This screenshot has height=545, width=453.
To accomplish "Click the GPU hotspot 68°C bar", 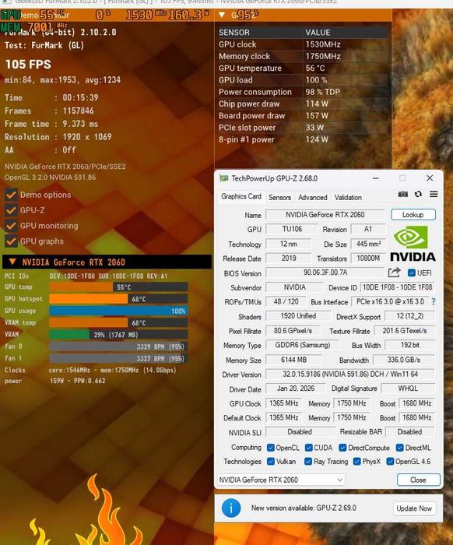I will [x=118, y=299].
